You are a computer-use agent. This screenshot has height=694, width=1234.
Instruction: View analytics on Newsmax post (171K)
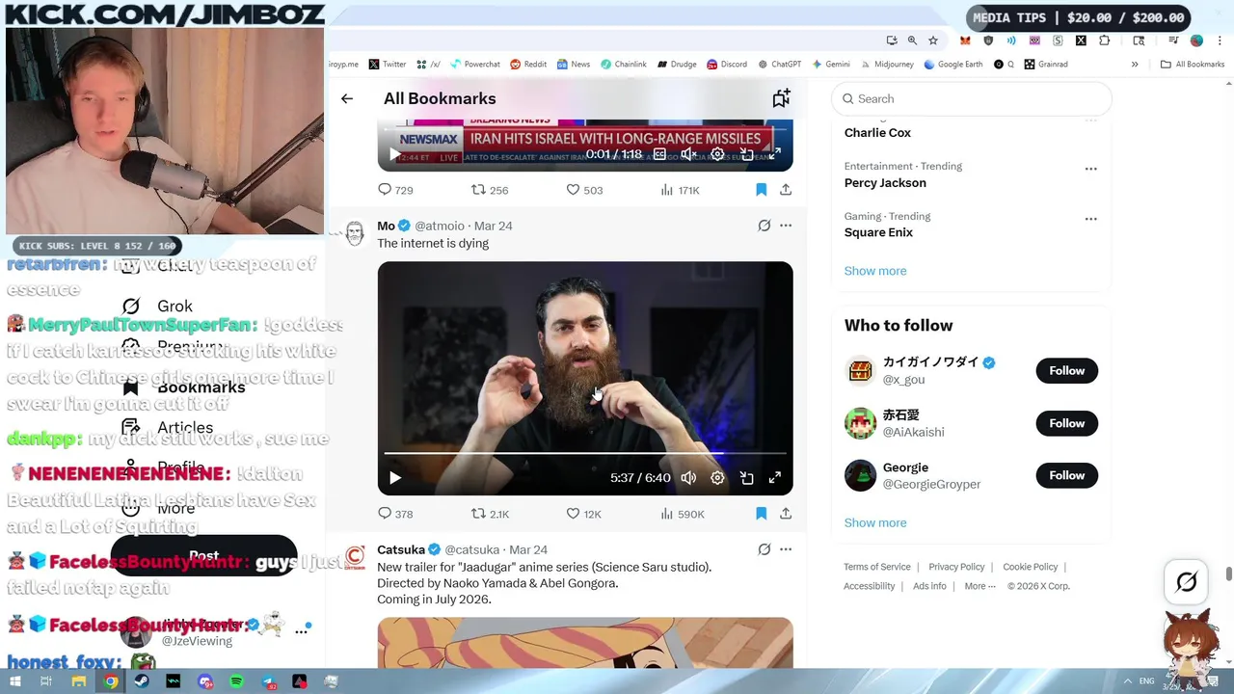coord(680,190)
